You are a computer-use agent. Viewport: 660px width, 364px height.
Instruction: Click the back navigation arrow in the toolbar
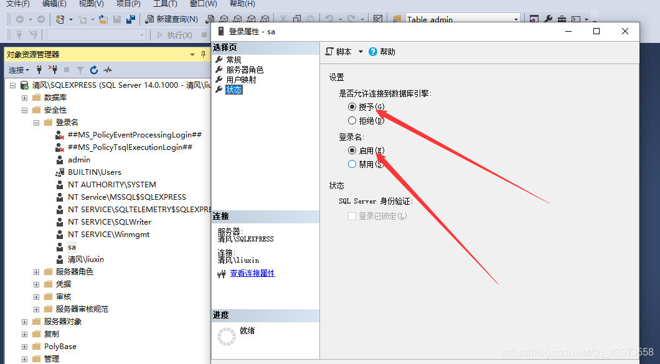pos(20,19)
